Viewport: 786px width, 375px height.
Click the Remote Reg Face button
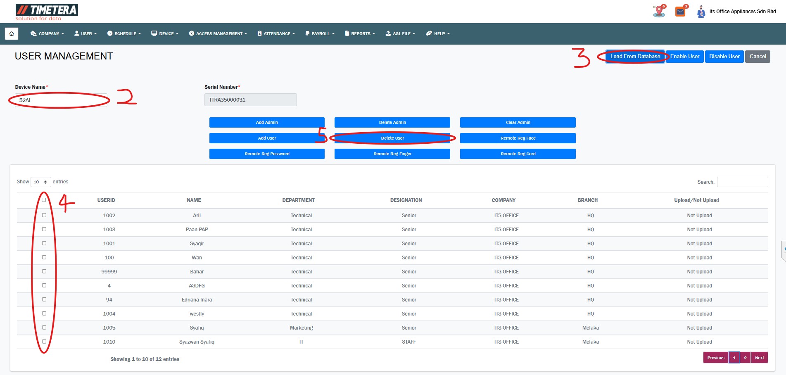tap(518, 138)
